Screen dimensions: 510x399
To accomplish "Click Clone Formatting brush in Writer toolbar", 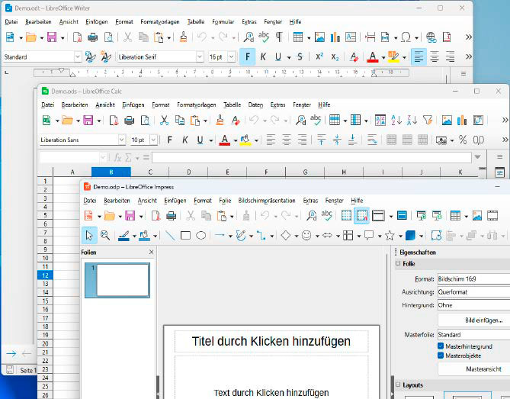I will (184, 37).
